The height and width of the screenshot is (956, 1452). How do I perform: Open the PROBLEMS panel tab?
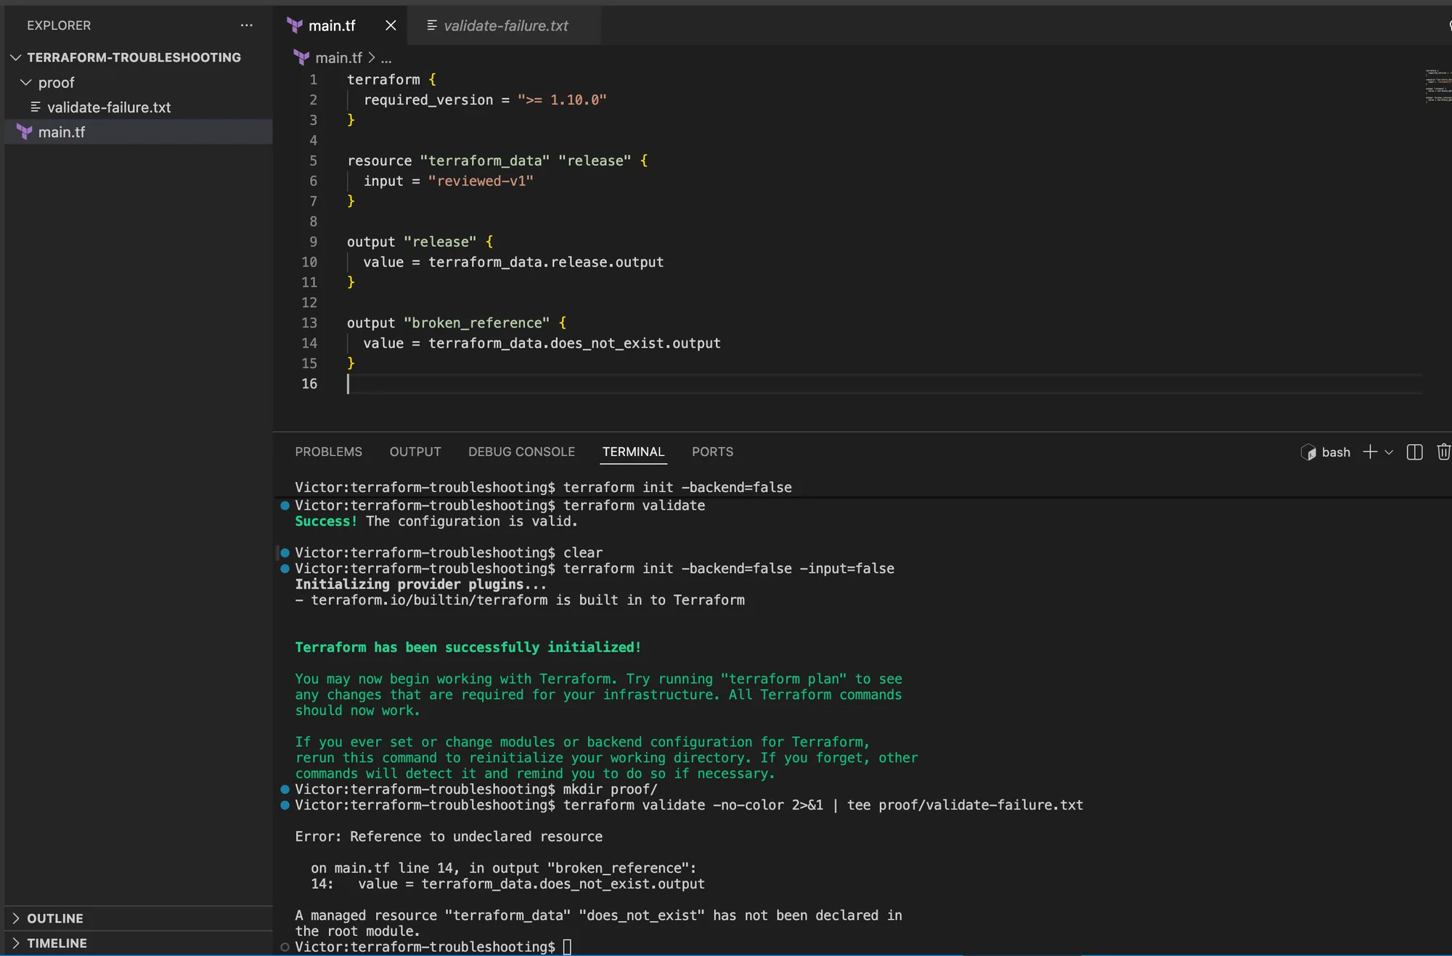328,452
